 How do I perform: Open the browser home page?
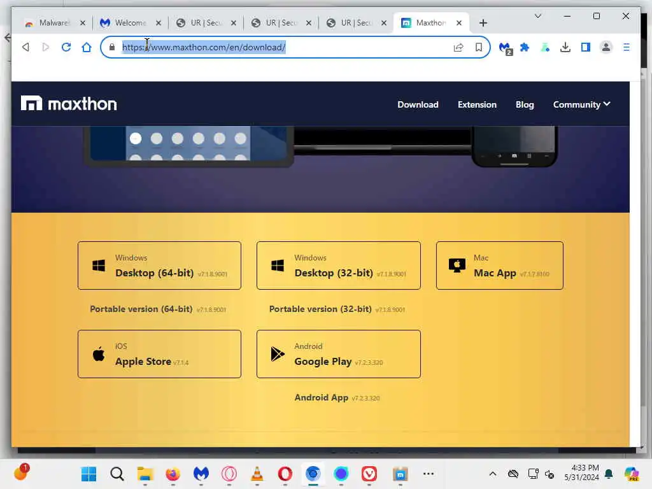[87, 47]
